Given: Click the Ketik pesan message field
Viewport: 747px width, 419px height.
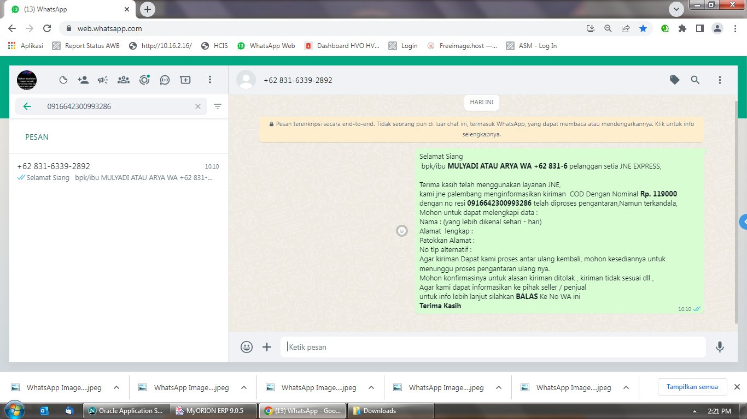Looking at the screenshot, I should [493, 347].
